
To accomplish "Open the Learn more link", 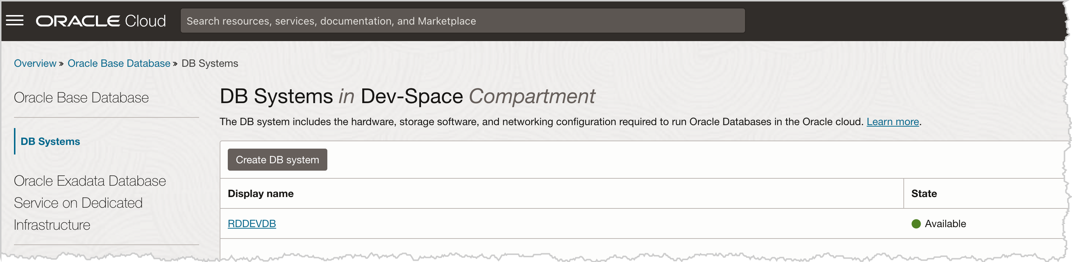I will pyautogui.click(x=893, y=122).
